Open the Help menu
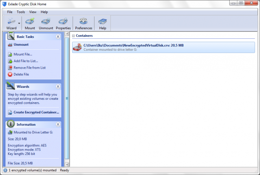Screen dimensions: 260x175 [44, 12]
